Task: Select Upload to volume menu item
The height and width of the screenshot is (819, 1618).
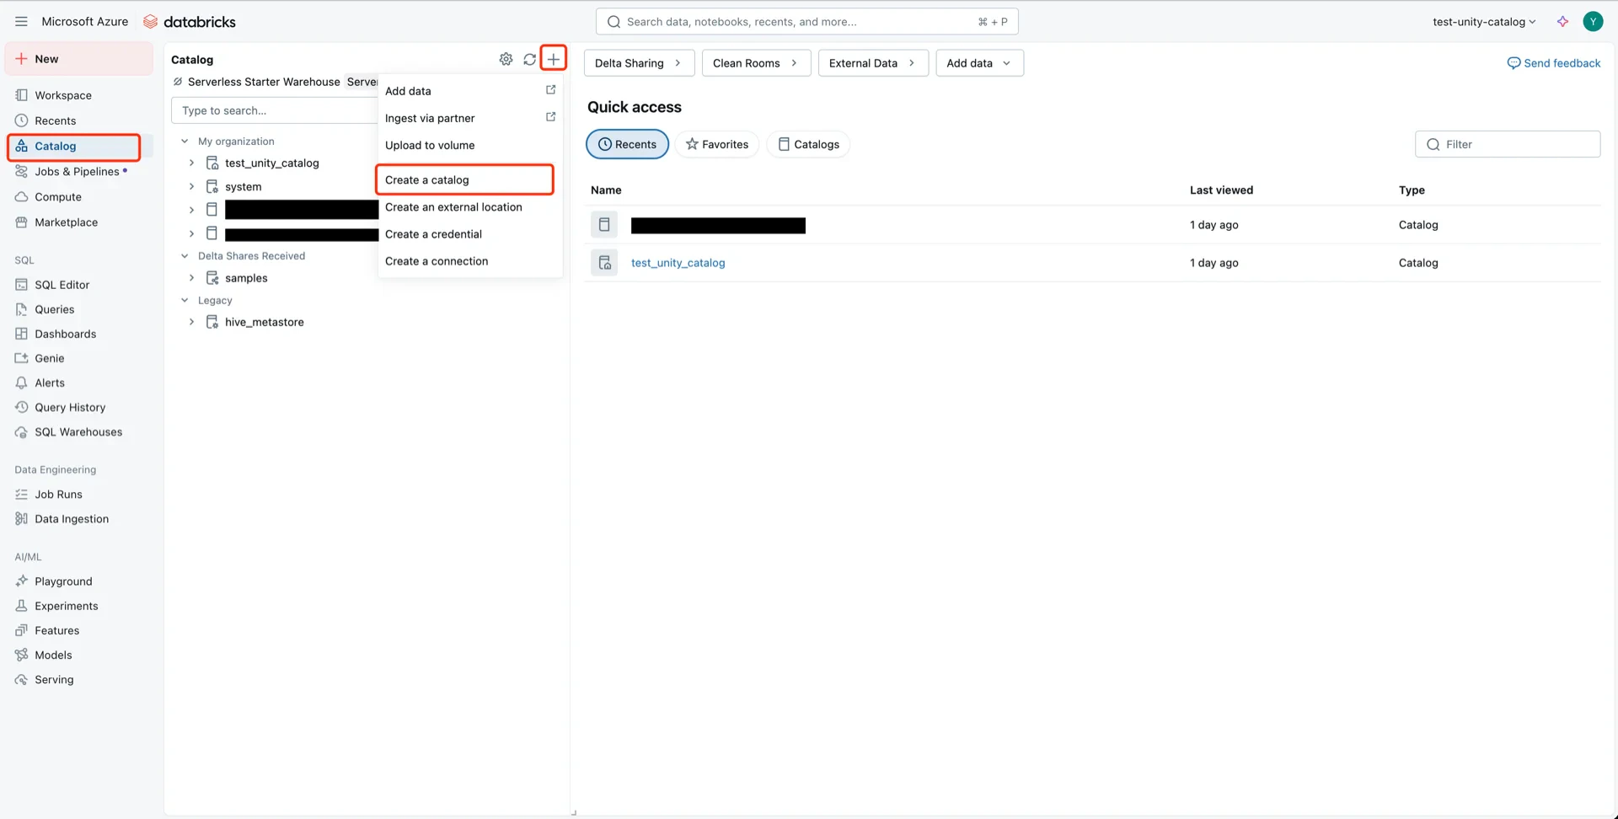Action: click(470, 145)
